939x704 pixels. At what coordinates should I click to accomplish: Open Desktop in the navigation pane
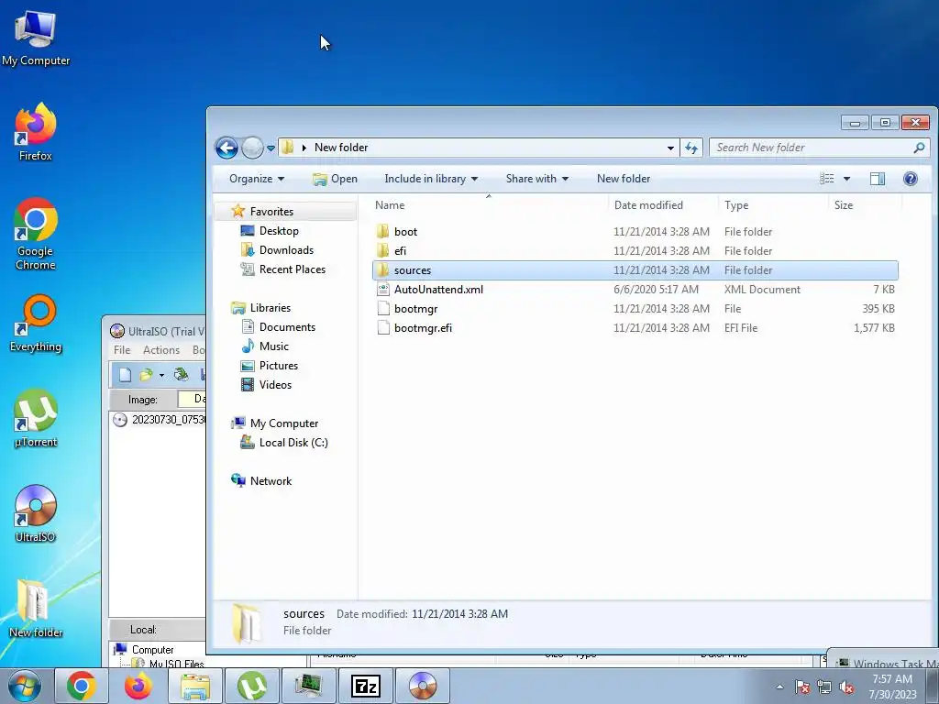tap(279, 231)
